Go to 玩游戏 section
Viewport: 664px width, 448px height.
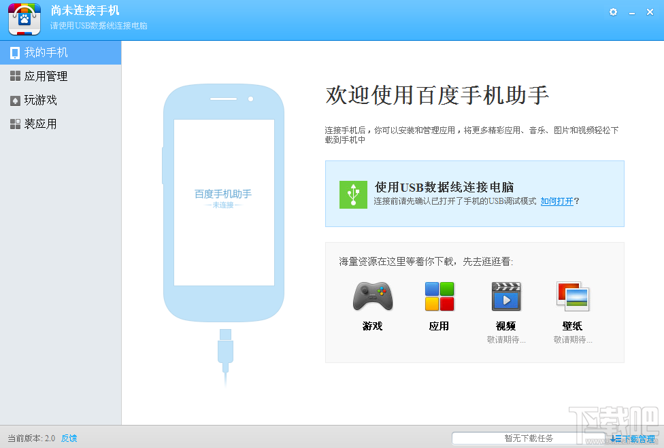tap(61, 100)
